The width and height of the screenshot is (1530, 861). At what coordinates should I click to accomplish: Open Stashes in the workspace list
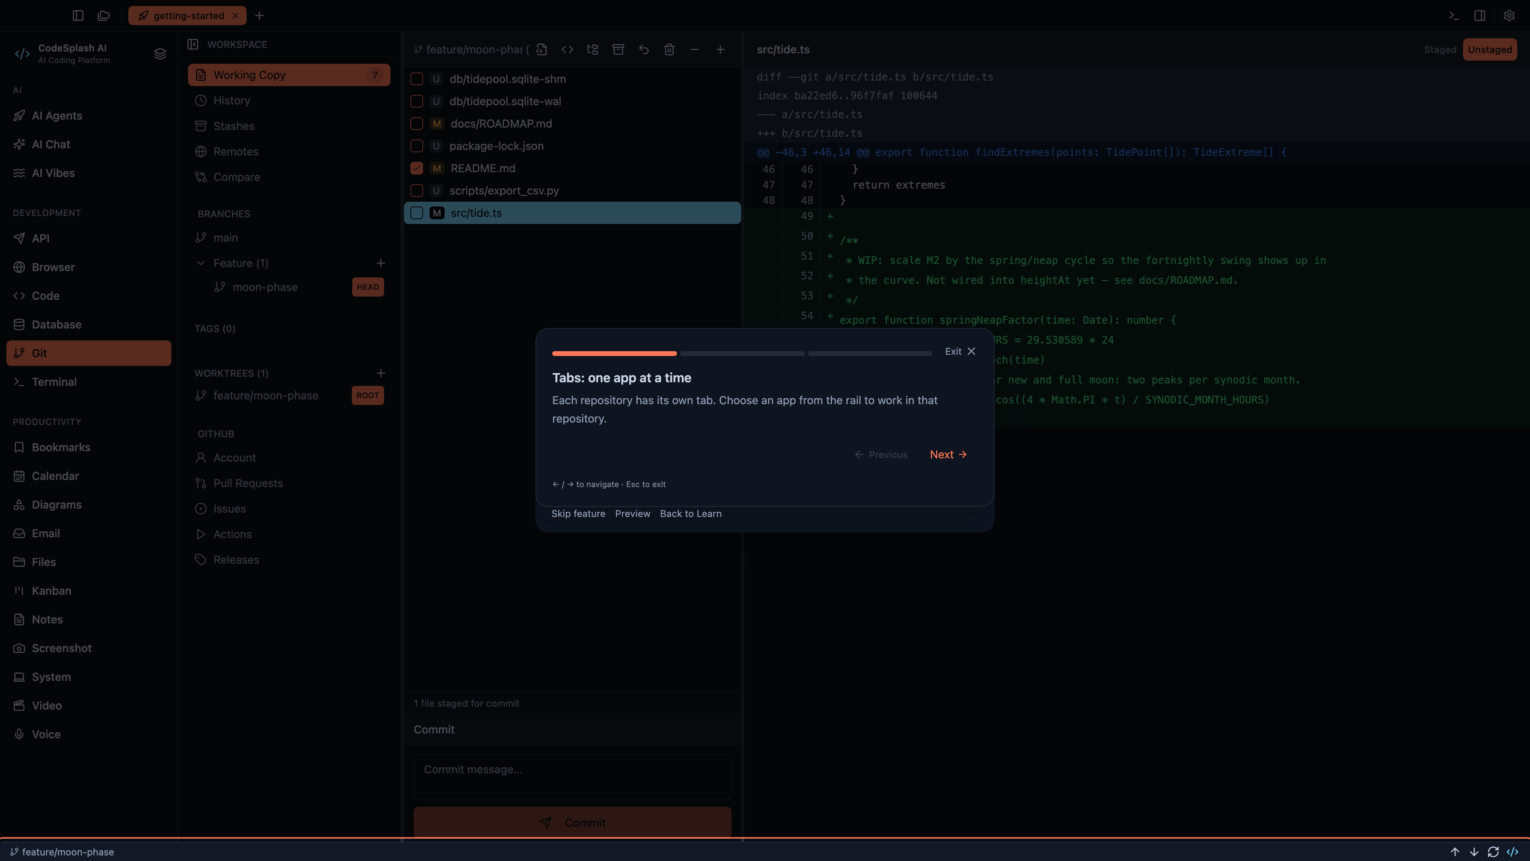[289, 126]
